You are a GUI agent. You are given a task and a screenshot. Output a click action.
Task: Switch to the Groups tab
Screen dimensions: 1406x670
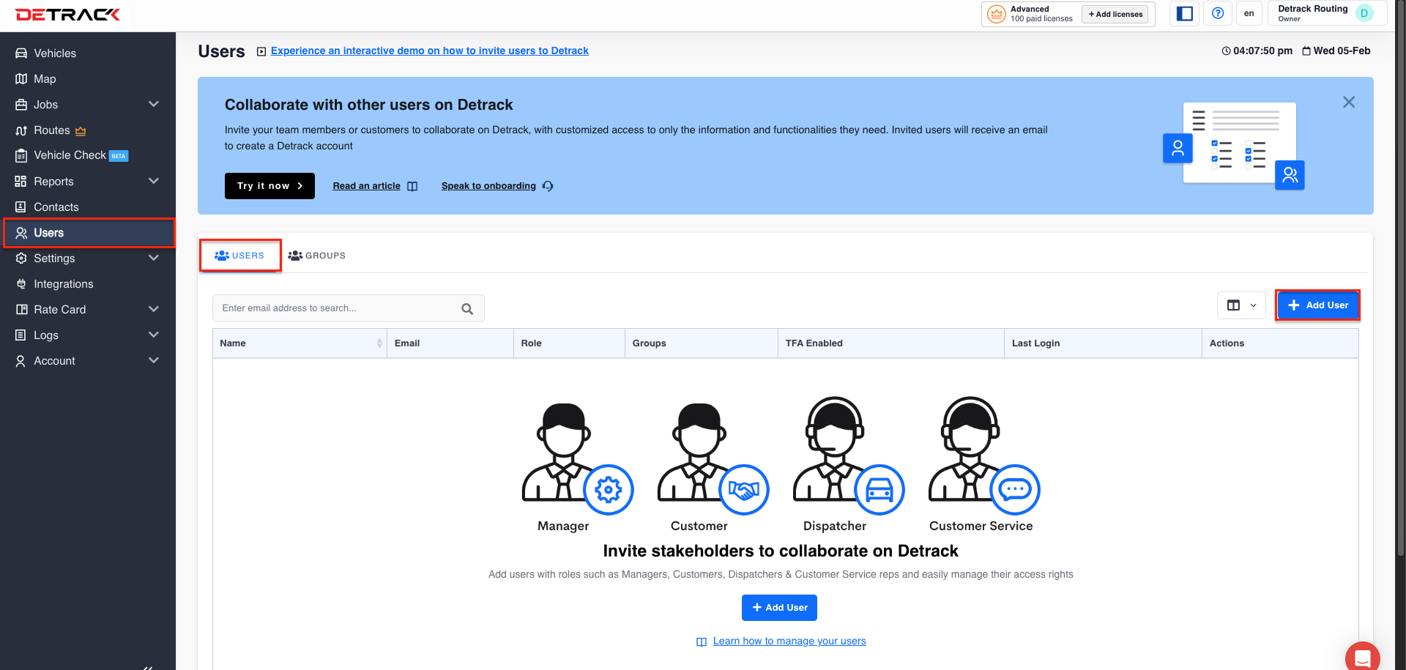point(317,256)
